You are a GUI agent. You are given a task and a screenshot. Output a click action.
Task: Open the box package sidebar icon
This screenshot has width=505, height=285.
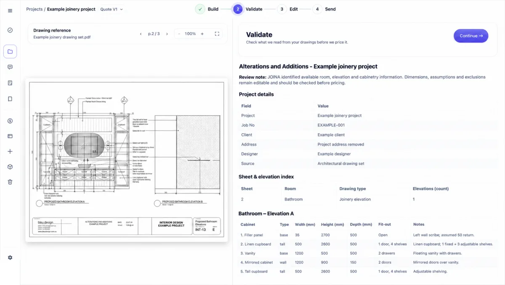[x=10, y=167]
